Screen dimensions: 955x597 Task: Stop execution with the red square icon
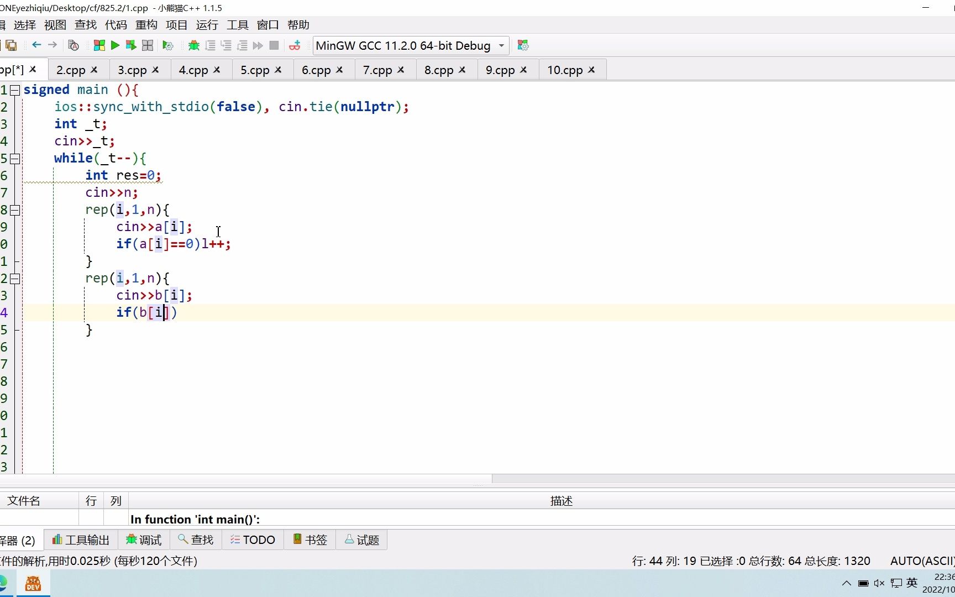[274, 45]
